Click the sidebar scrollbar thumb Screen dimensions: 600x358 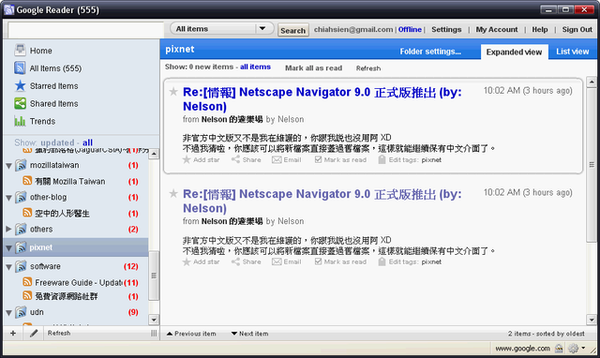tap(154, 276)
